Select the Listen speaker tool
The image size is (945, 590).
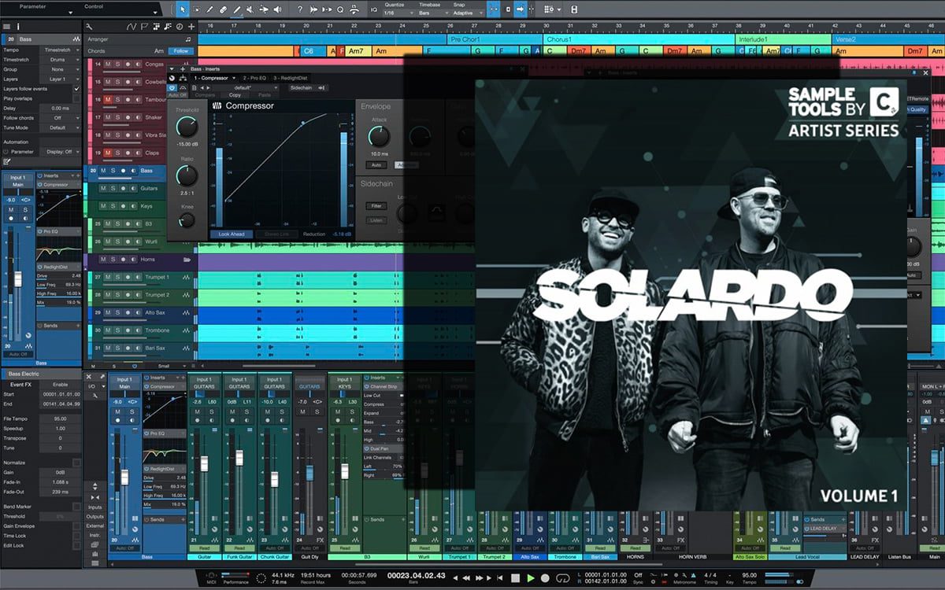point(277,9)
